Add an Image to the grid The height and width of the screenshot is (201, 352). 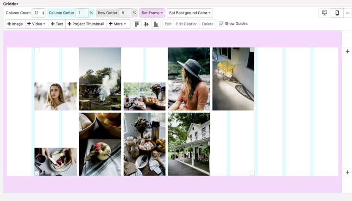click(15, 24)
